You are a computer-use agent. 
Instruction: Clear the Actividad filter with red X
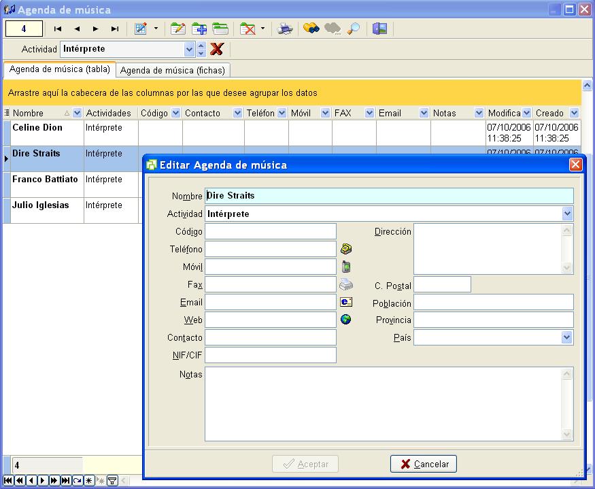coord(217,49)
